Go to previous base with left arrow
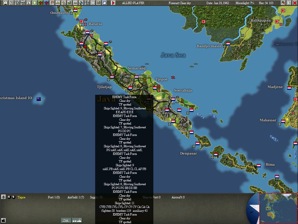 pyautogui.click(x=9, y=197)
